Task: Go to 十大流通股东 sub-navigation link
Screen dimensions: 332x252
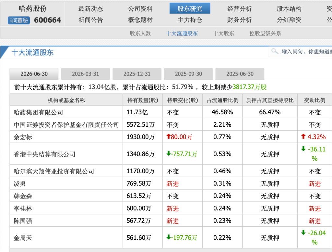Action: (x=182, y=33)
